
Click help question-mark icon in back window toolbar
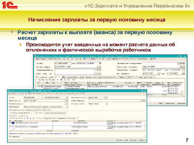103,59
